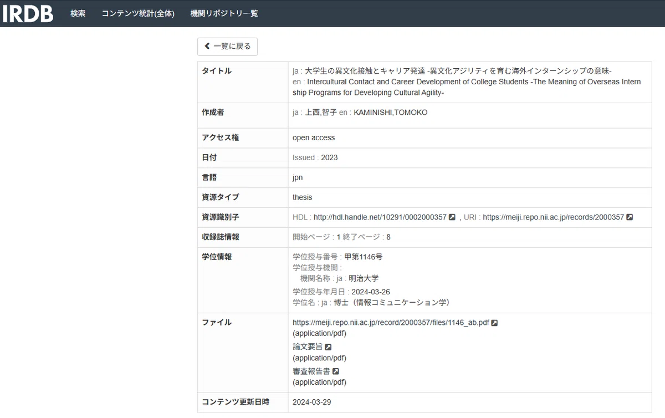The width and height of the screenshot is (665, 418).
Task: Open the 論文要旨 file link
Action: point(308,347)
